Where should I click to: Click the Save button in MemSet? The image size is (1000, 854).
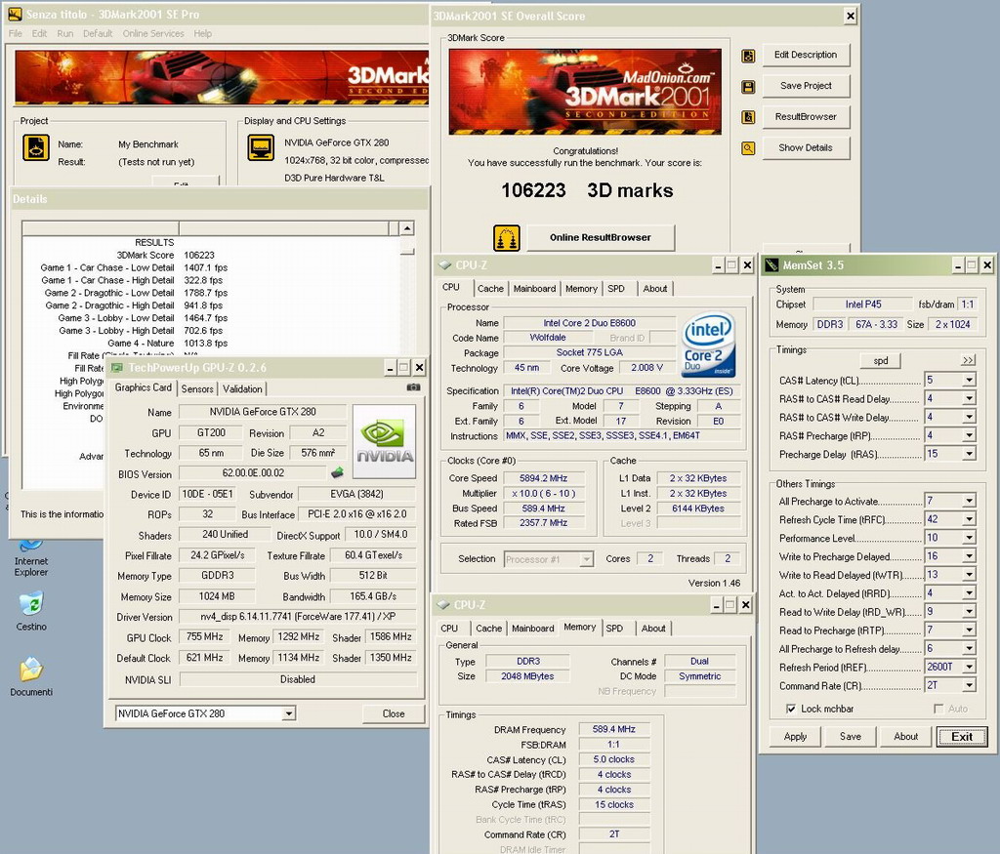(851, 737)
